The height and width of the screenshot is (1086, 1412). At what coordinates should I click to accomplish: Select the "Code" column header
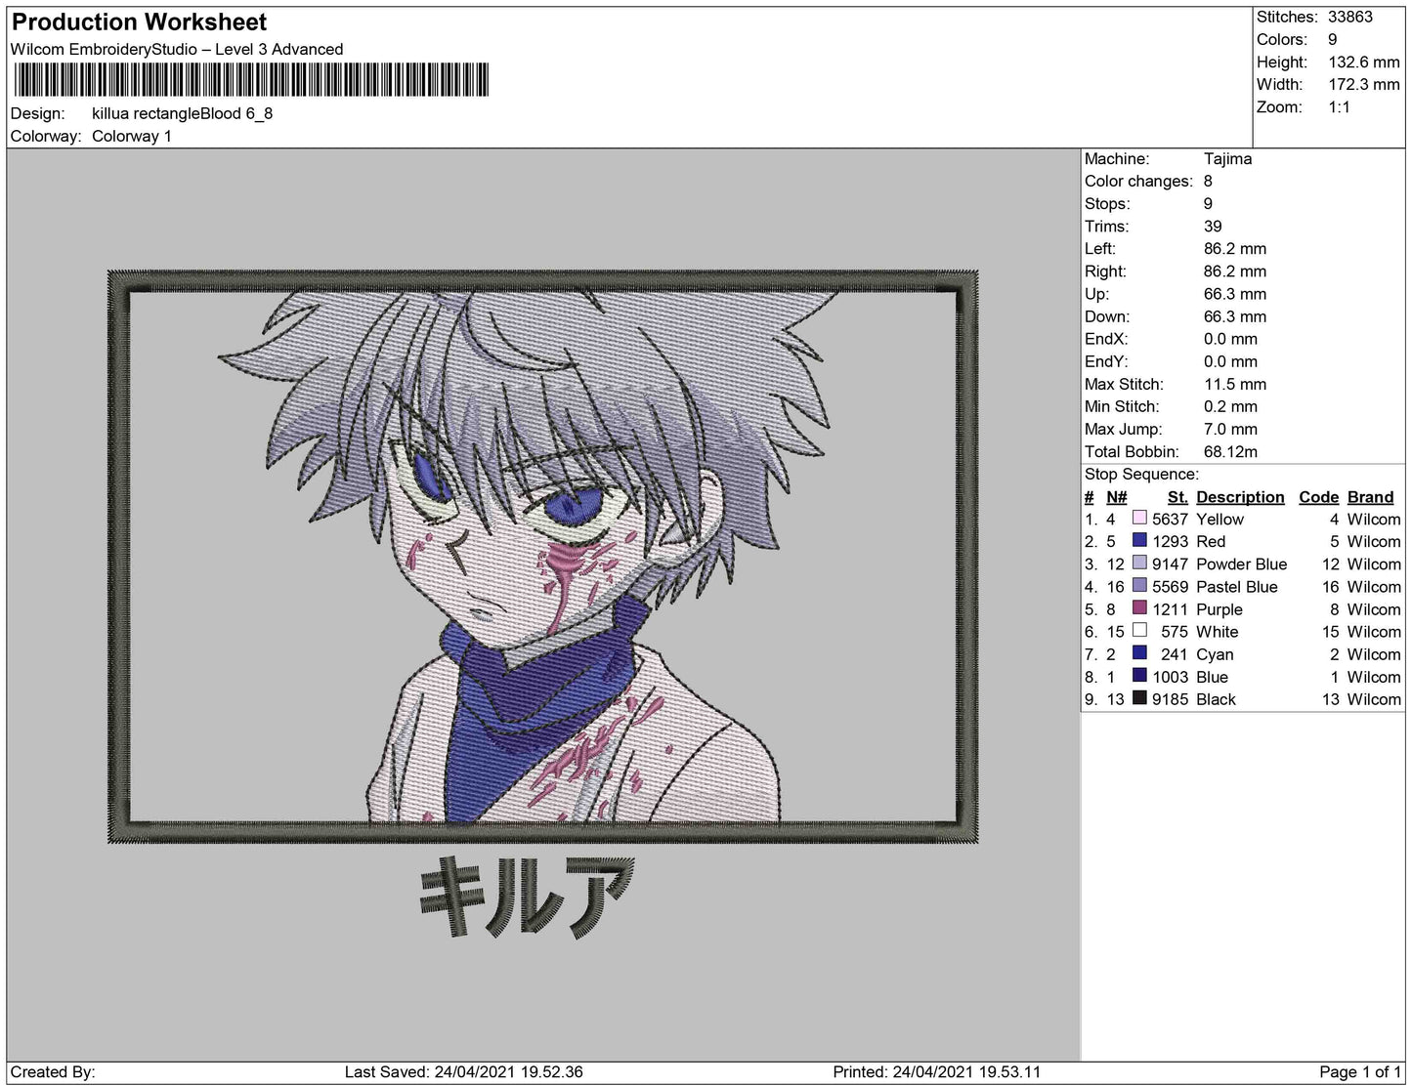tap(1318, 497)
